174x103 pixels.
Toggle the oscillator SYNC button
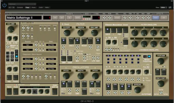[84, 84]
